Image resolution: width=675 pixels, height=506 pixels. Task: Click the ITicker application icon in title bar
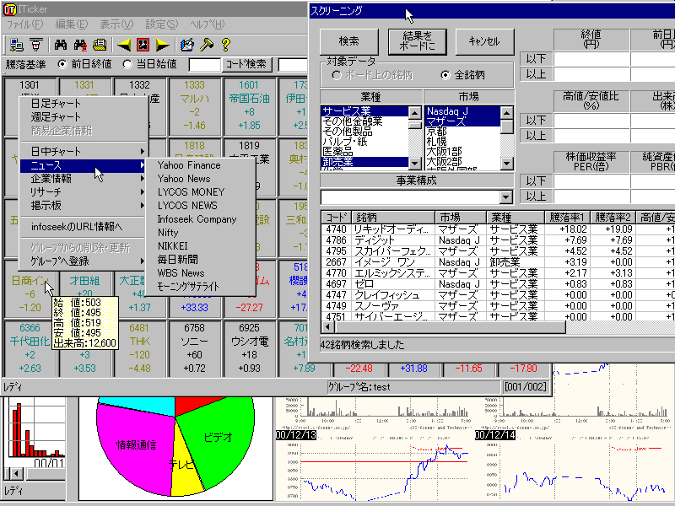click(9, 9)
